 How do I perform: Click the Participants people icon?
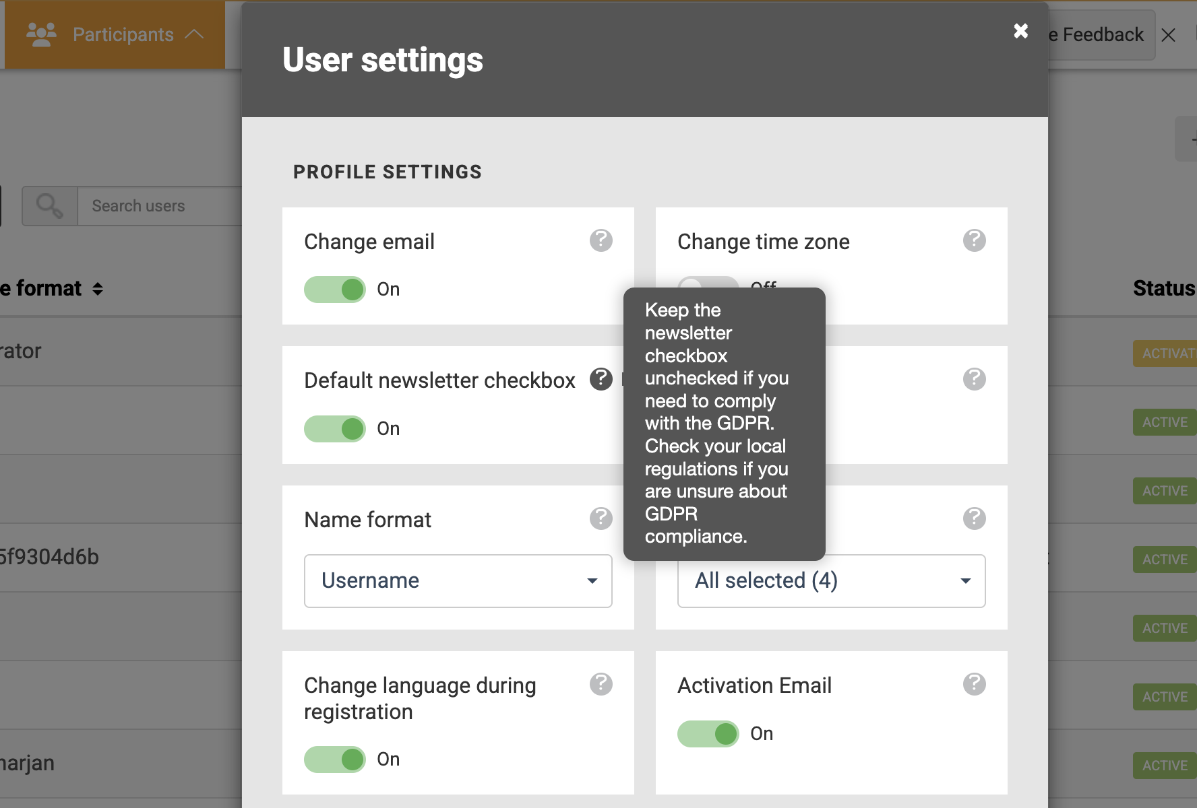tap(41, 34)
